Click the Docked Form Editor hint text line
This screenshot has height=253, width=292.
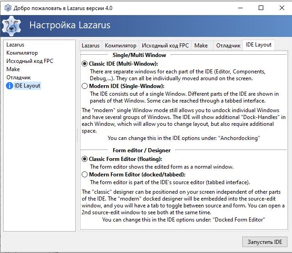(x=183, y=220)
